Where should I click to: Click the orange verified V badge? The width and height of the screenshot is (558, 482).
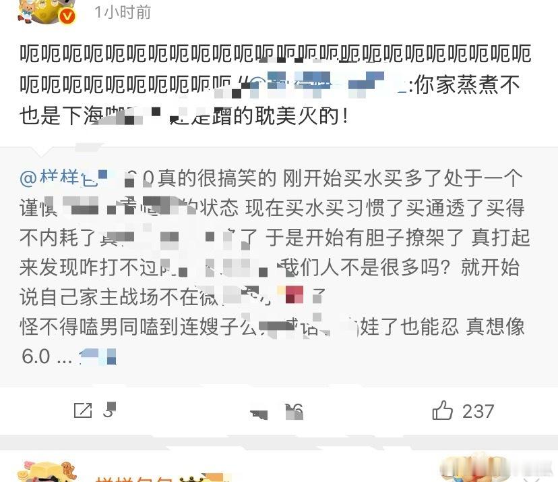pyautogui.click(x=67, y=16)
